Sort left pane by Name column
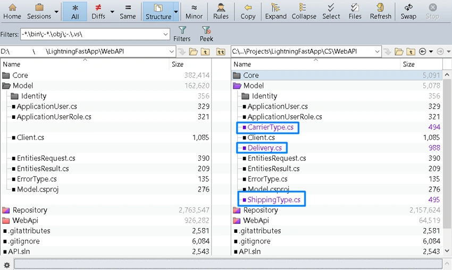452x270 pixels. point(85,64)
